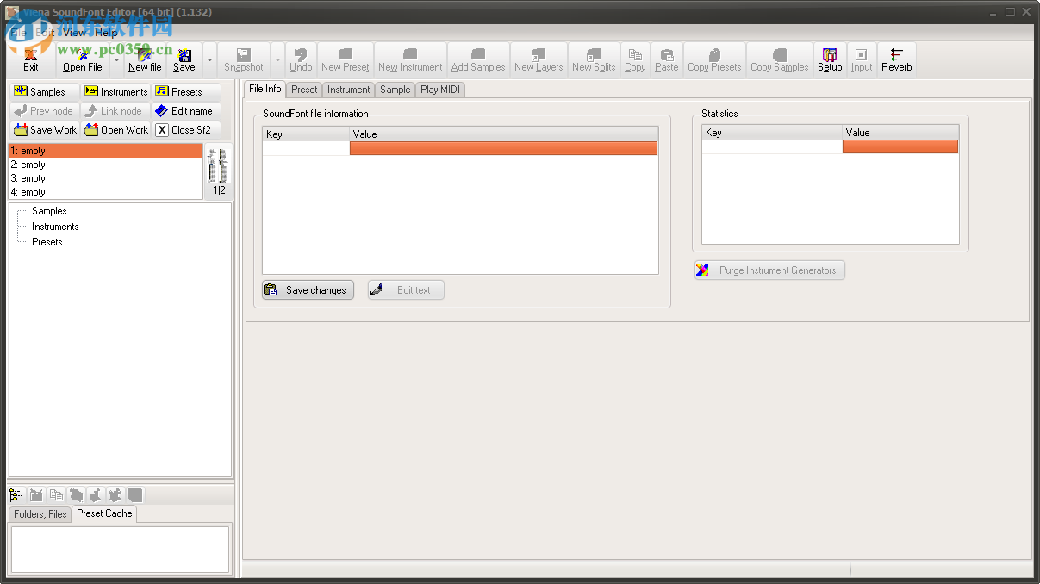Switch to the Sample tab

point(395,90)
